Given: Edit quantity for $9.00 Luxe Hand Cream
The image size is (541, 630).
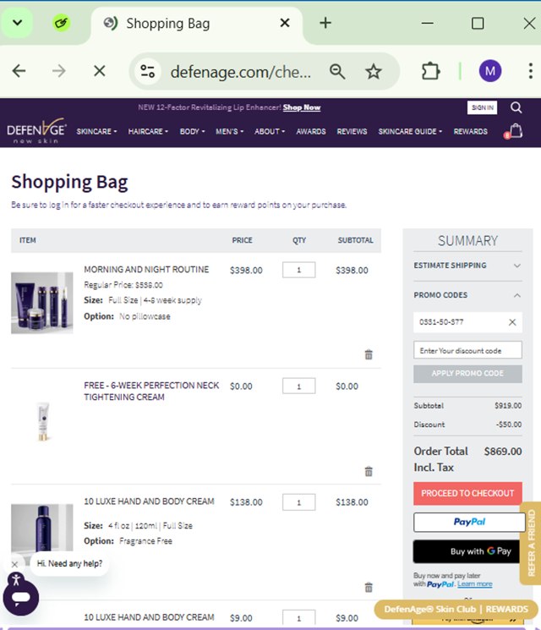Looking at the screenshot, I should 298,618.
